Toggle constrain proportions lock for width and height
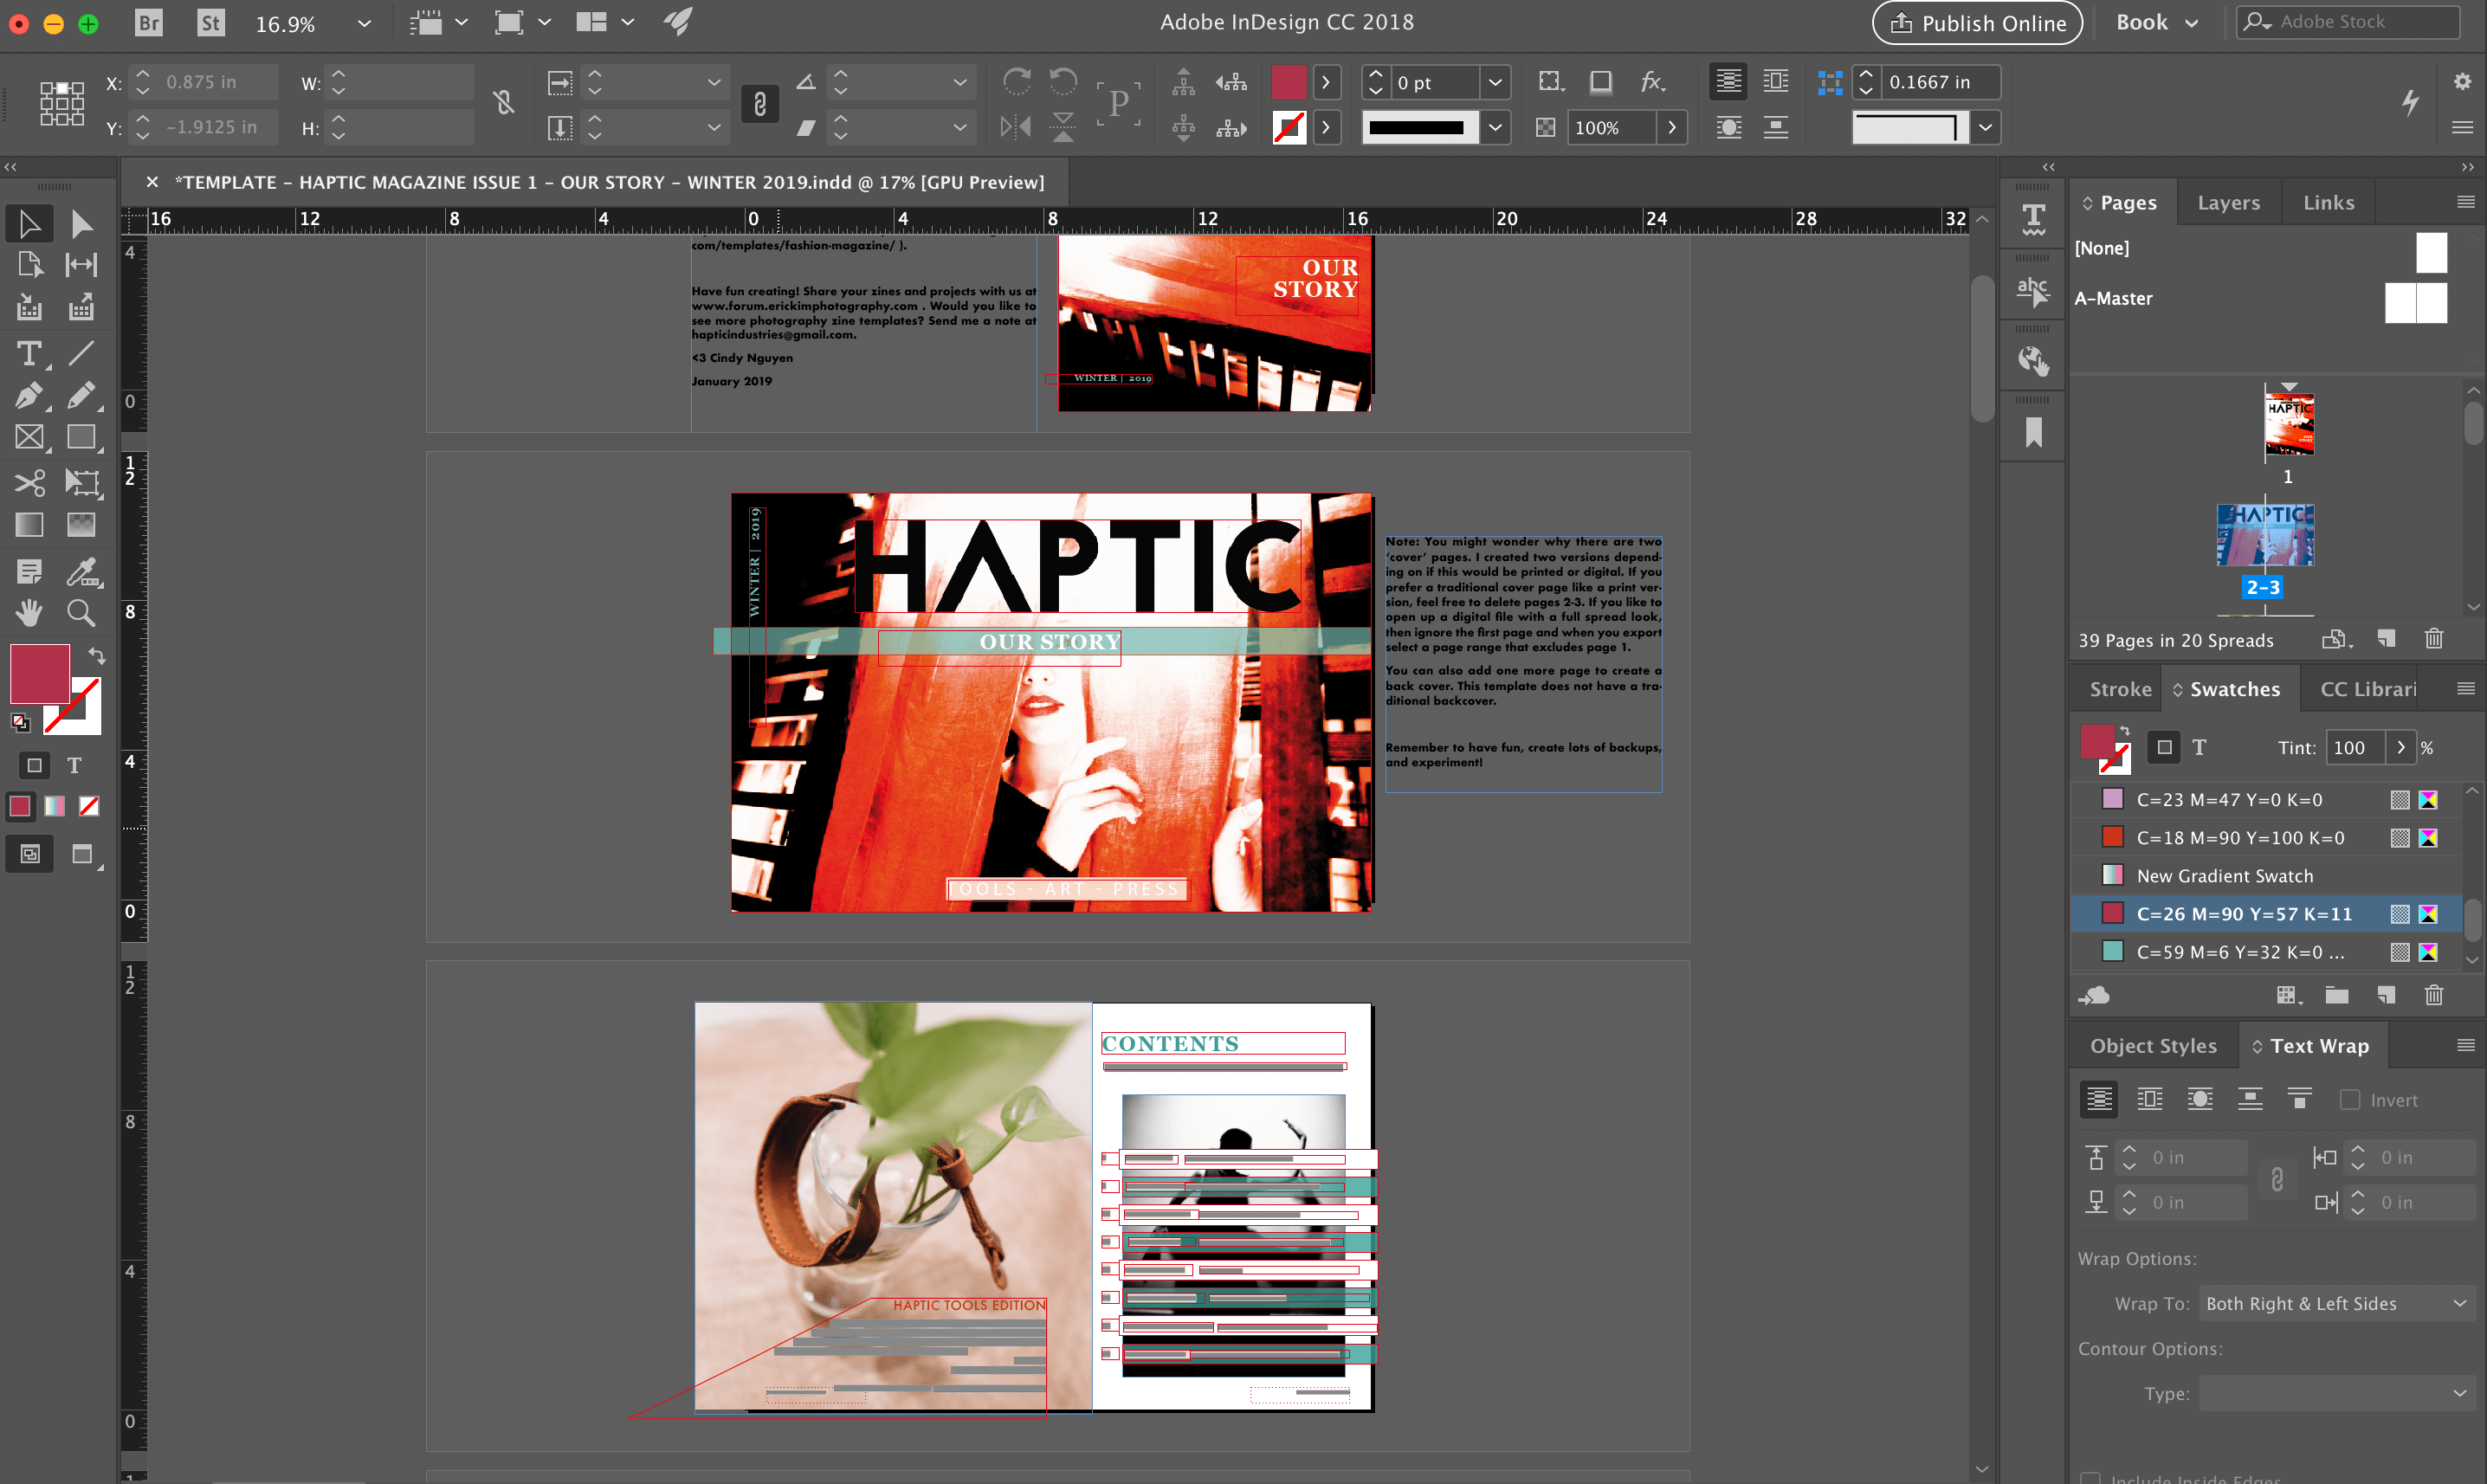Viewport: 2487px width, 1484px height. (504, 101)
